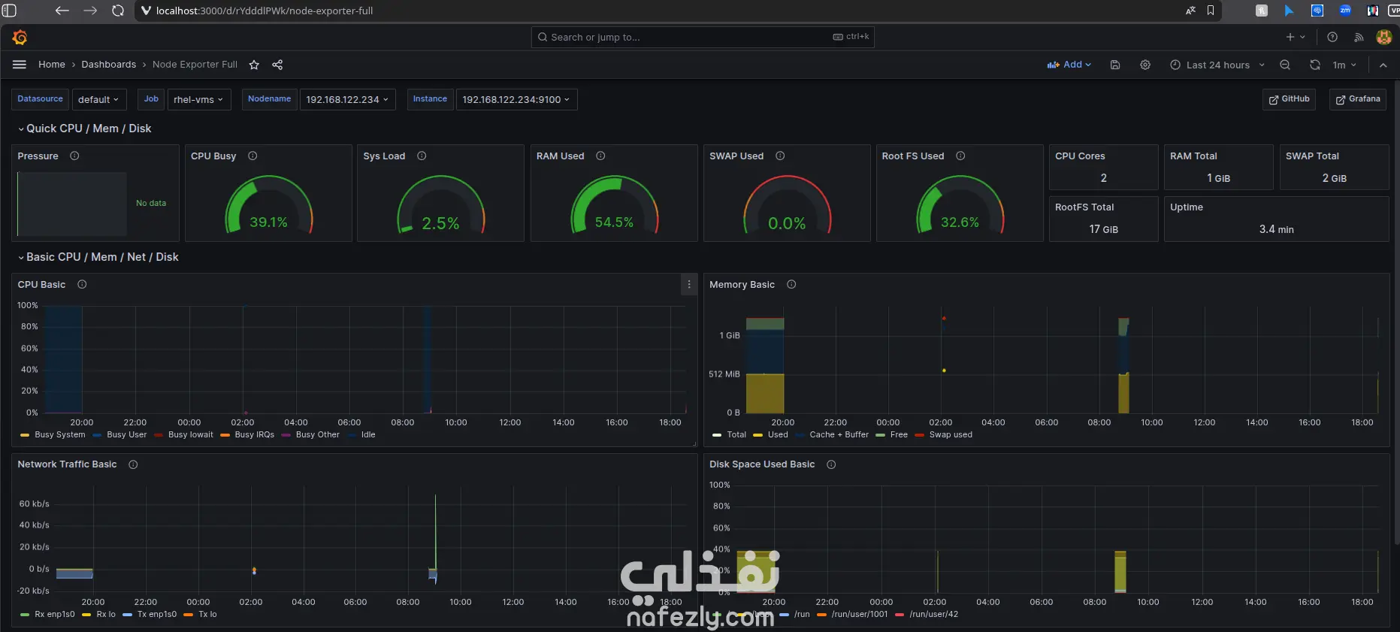
Task: Go to Home in the breadcrumb
Action: point(52,65)
